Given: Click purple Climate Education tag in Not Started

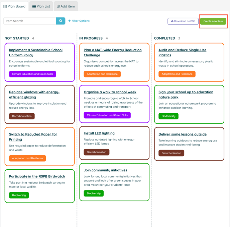Looking at the screenshot, I should (32, 74).
